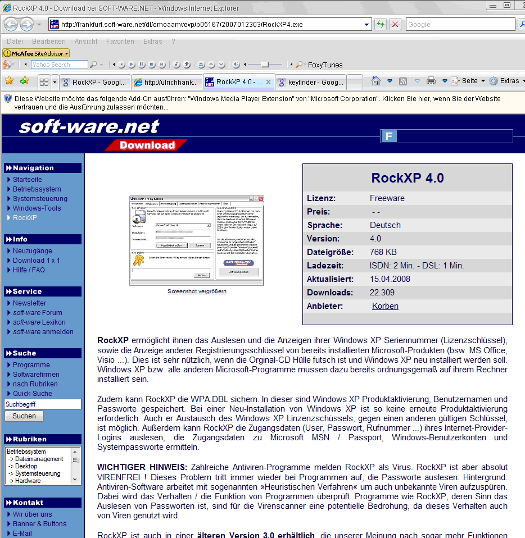The height and width of the screenshot is (538, 525).
Task: Switch to the keyfinder - Google tab
Action: [311, 83]
